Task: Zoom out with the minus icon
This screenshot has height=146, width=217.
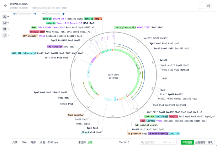Action: (x=43, y=14)
